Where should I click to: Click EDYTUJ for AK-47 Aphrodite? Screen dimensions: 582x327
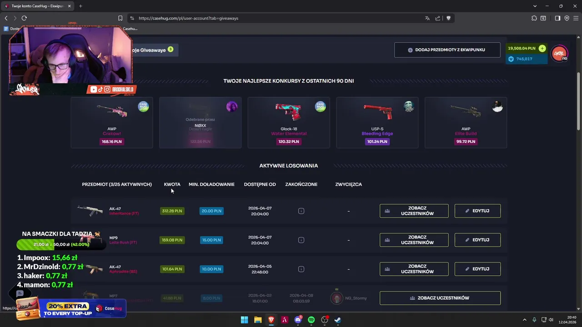(477, 269)
